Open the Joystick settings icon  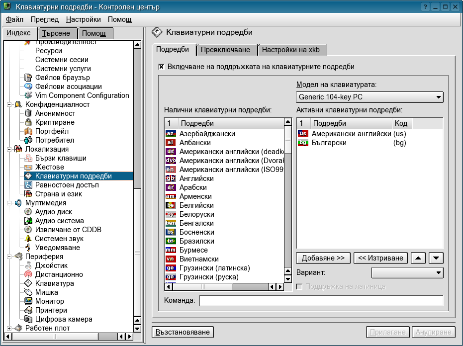28,265
